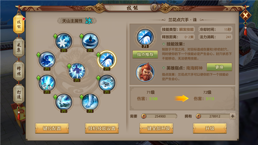This screenshot has width=258, height=145.
Task: Select the ice foot skill icon
Action: pos(90,102)
